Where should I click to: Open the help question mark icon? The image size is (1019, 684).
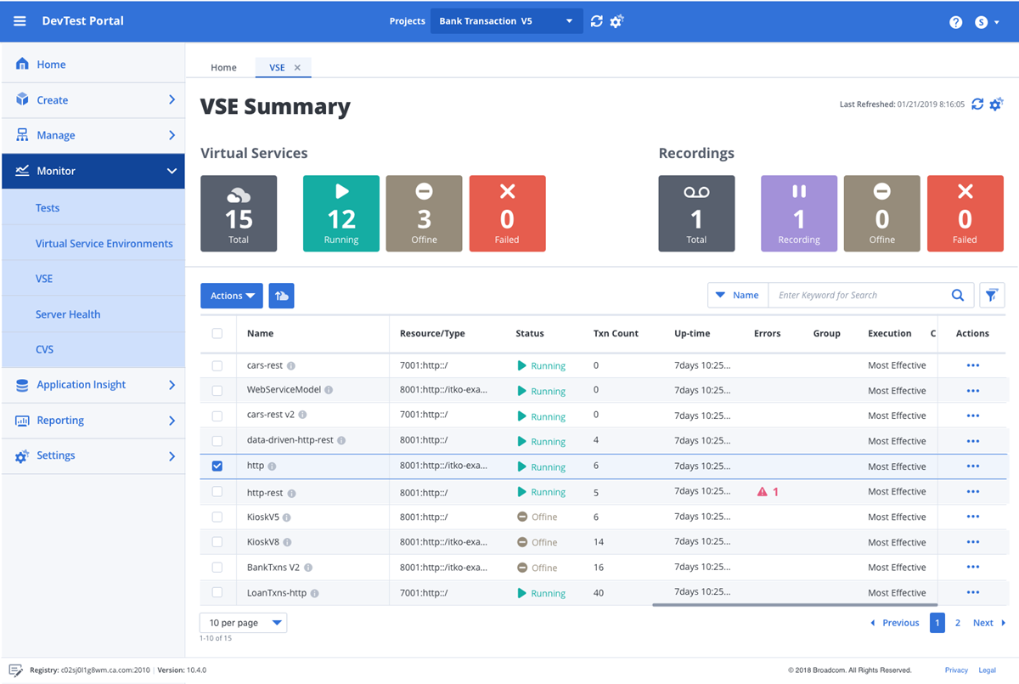(956, 22)
